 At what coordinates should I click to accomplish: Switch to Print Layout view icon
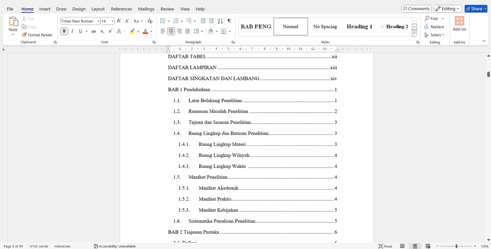(415, 246)
